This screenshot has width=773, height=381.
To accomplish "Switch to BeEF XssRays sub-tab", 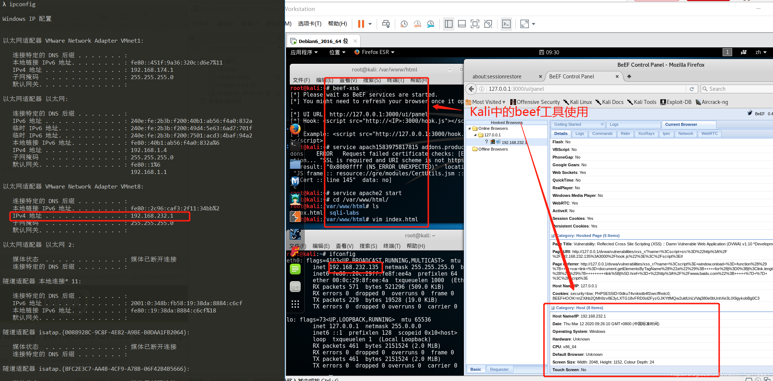I will (646, 133).
